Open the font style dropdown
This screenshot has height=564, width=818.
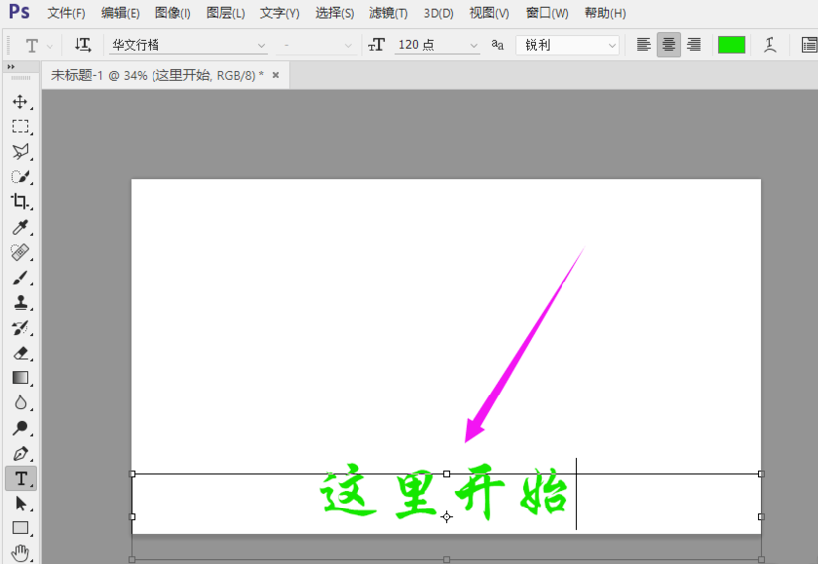pyautogui.click(x=316, y=45)
